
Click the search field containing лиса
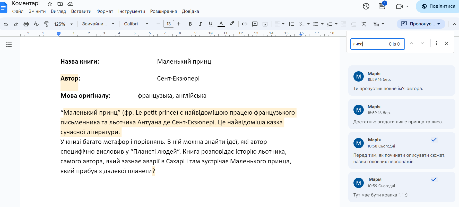coord(369,44)
